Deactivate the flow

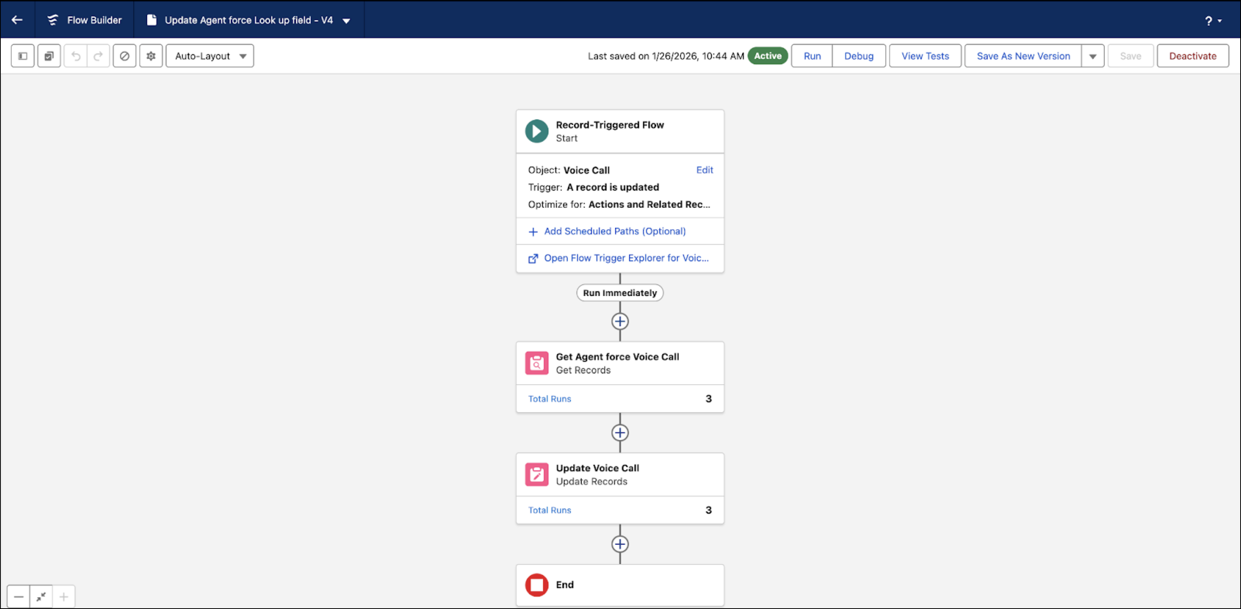coord(1193,56)
